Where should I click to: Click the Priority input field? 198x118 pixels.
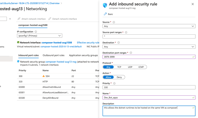[149, 87]
